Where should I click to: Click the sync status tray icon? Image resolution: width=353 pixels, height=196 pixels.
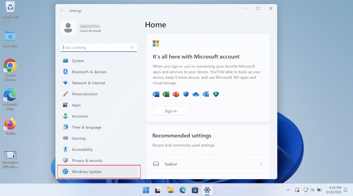coord(297,190)
